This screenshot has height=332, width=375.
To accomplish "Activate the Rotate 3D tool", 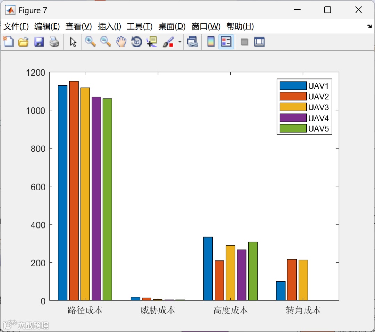I will (136, 42).
